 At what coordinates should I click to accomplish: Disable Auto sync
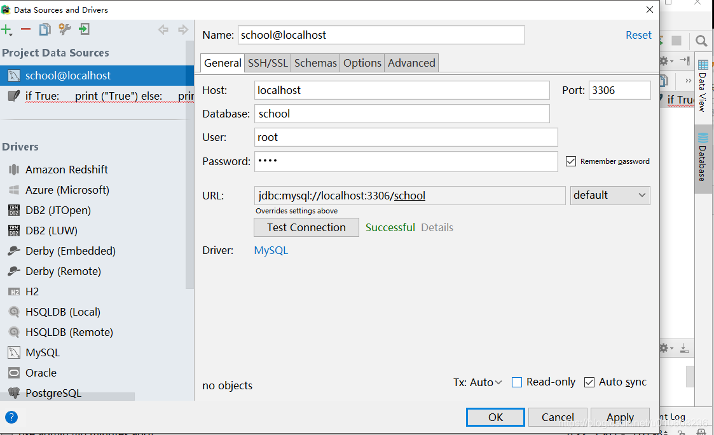[589, 382]
